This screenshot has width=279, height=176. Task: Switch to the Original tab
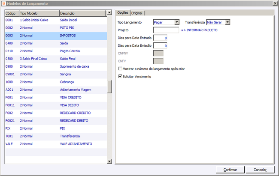[137, 13]
